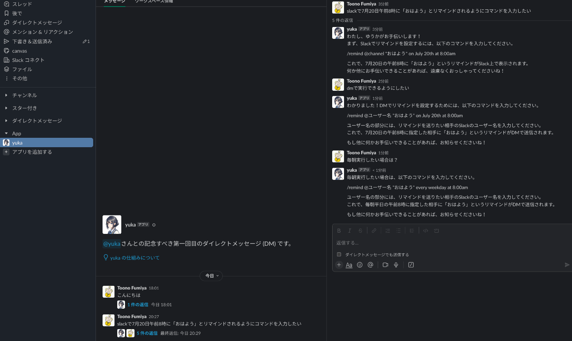This screenshot has height=341, width=572.
Task: Expand the スター付き section
Action: coord(6,108)
